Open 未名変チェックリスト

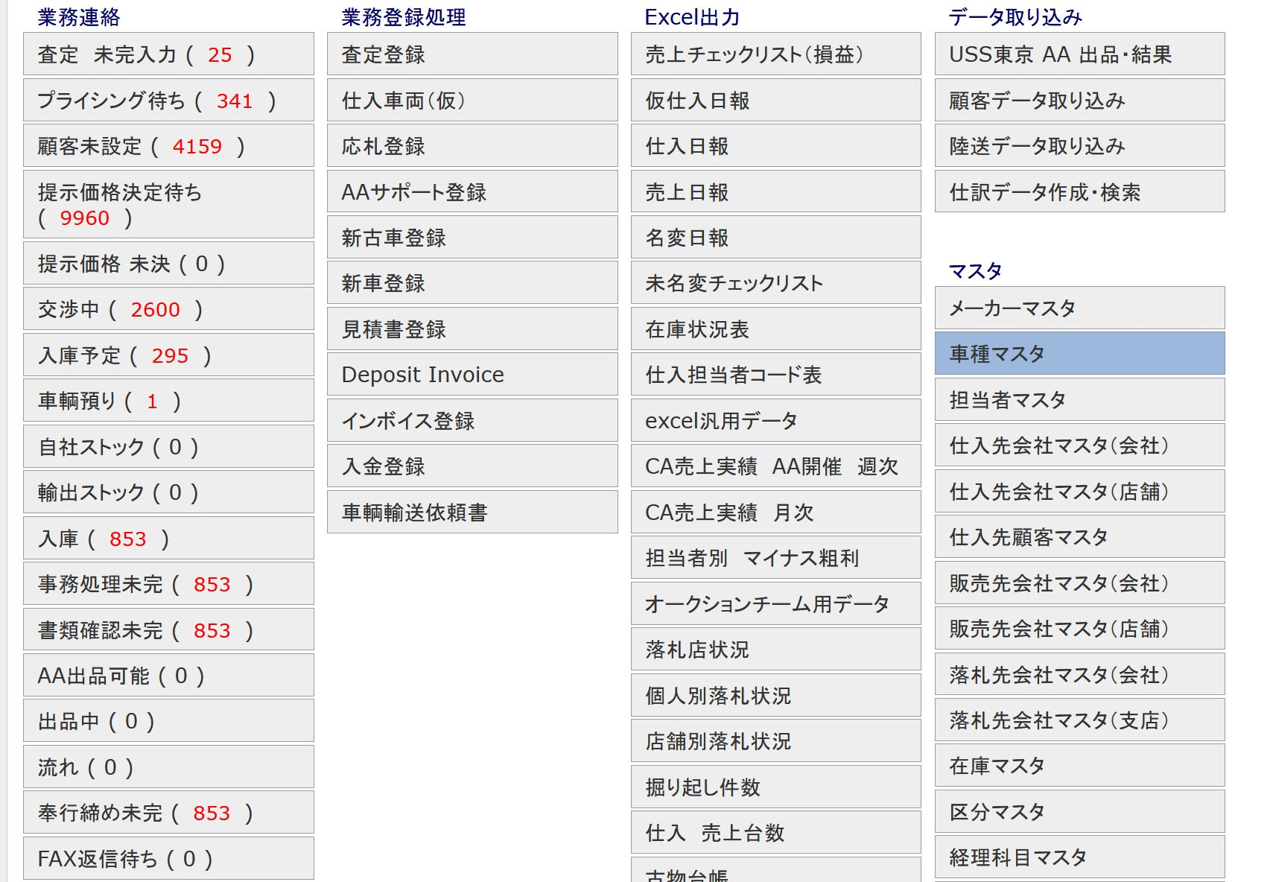tap(775, 282)
